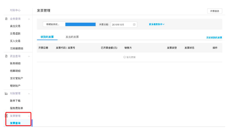Image resolution: width=227 pixels, height=128 pixels.
Task: Click the 发票代码 | 发票号 column header
Action: [65, 48]
